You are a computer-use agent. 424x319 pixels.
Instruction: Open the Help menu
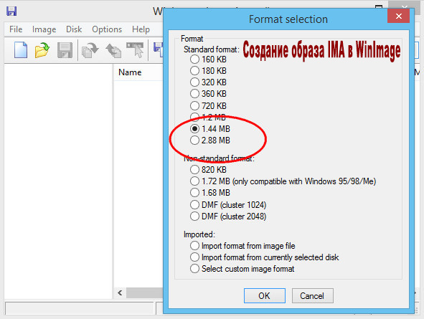pos(141,29)
